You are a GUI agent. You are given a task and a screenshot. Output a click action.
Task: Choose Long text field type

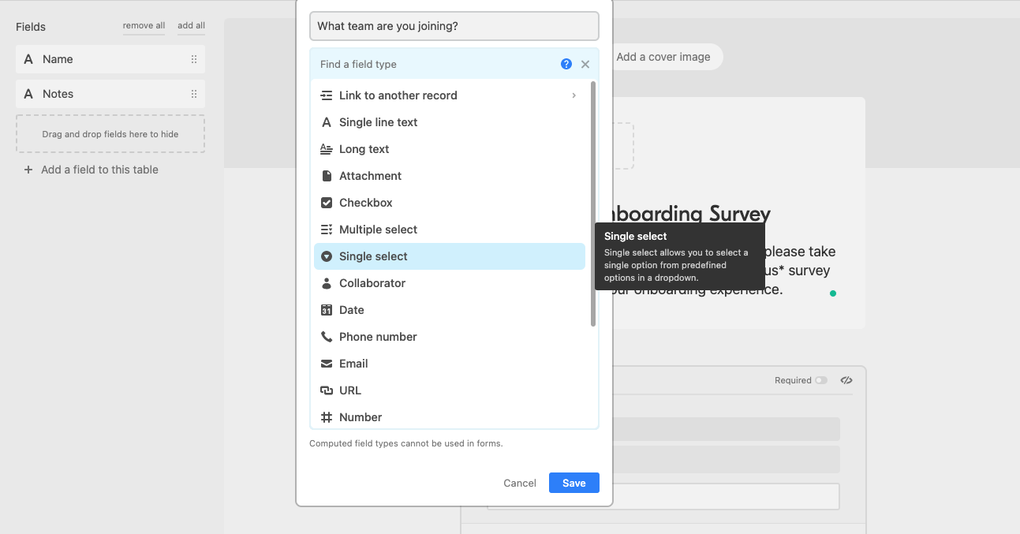click(x=450, y=149)
